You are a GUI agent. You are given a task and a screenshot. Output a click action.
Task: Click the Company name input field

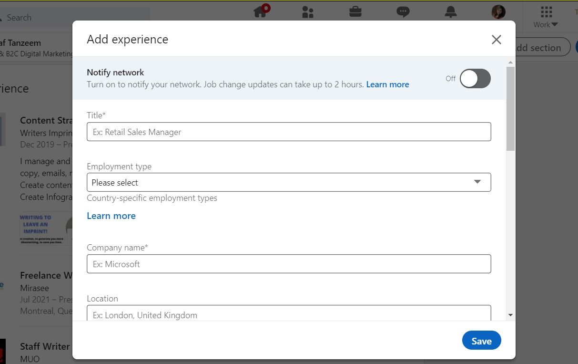coord(289,264)
